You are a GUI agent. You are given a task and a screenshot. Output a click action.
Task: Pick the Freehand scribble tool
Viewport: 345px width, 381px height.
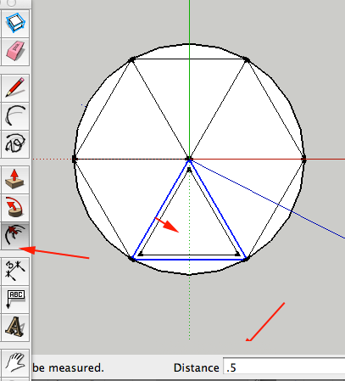[15, 144]
